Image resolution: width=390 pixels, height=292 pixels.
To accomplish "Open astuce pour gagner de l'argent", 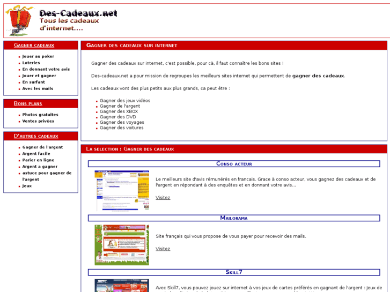I will coord(47,176).
